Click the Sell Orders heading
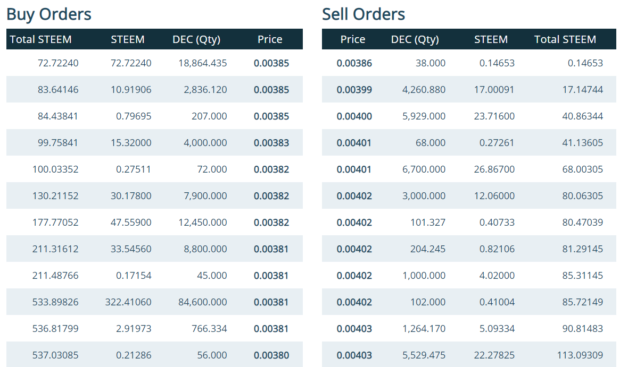The height and width of the screenshot is (367, 628). click(x=363, y=14)
